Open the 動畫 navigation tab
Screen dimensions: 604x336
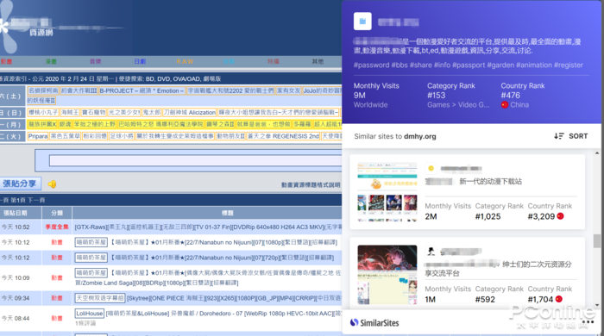7,61
